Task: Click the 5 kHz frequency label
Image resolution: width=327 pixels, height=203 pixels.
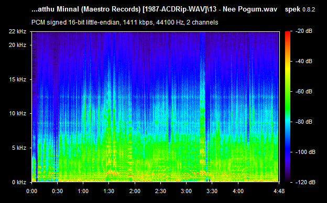Action: pyautogui.click(x=19, y=148)
